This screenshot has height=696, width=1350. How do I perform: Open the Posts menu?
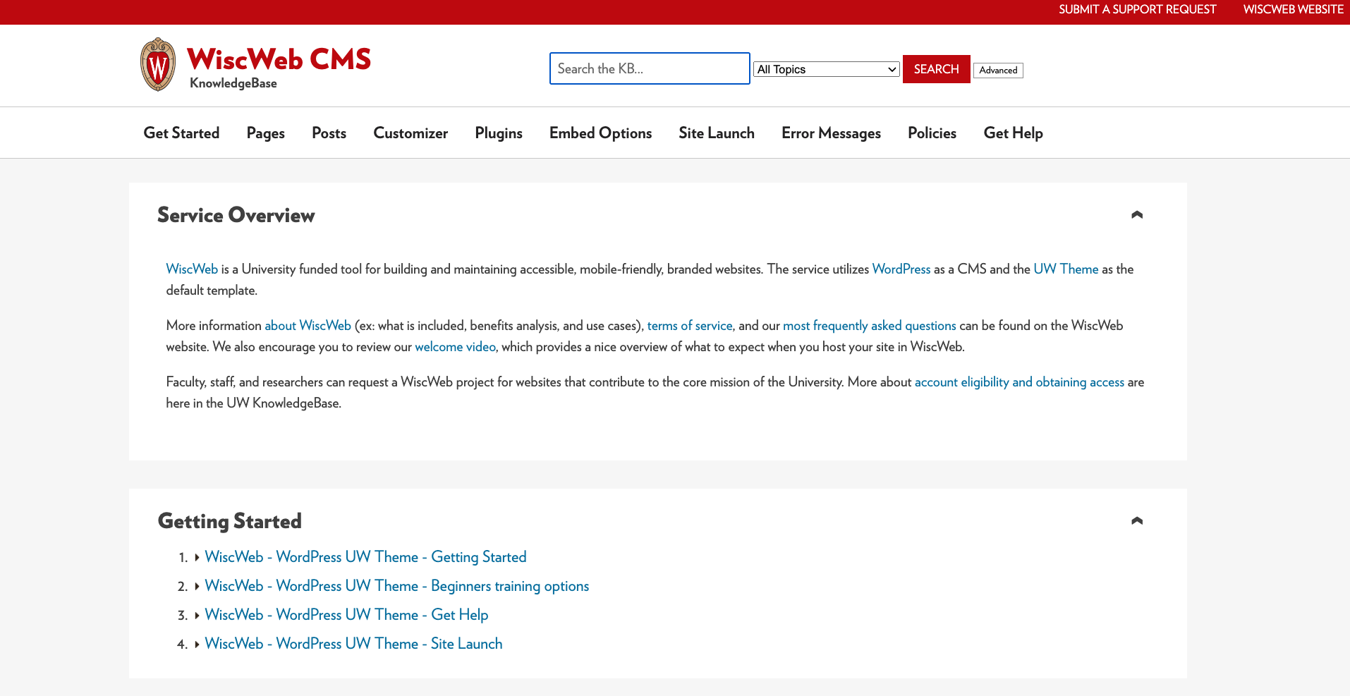point(329,133)
